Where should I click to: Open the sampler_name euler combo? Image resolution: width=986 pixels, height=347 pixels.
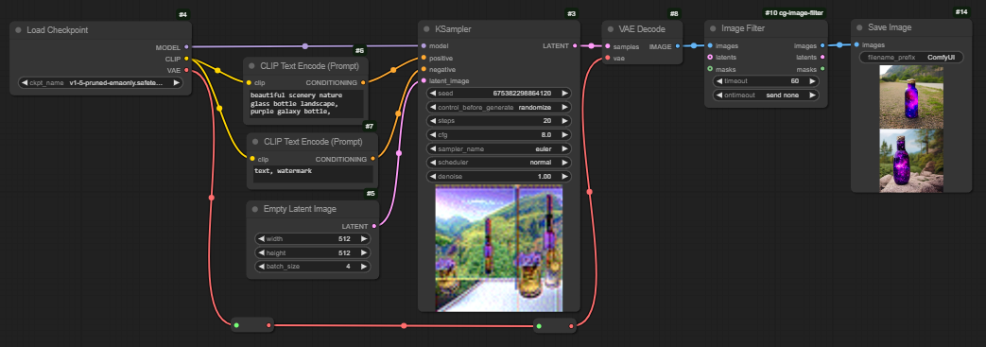(499, 149)
